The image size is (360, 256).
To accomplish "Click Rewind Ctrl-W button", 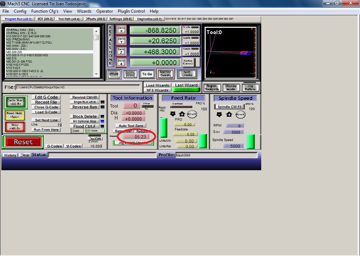I will coord(85,97).
